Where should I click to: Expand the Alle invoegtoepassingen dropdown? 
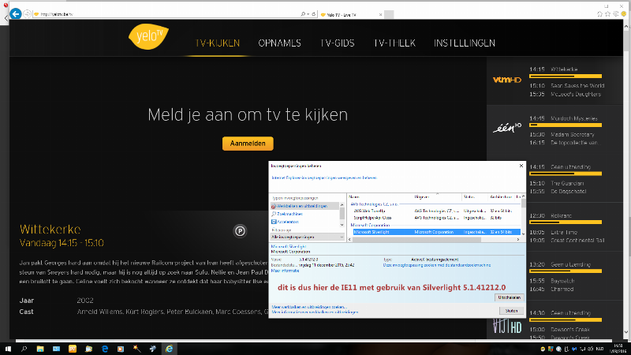pyautogui.click(x=307, y=237)
